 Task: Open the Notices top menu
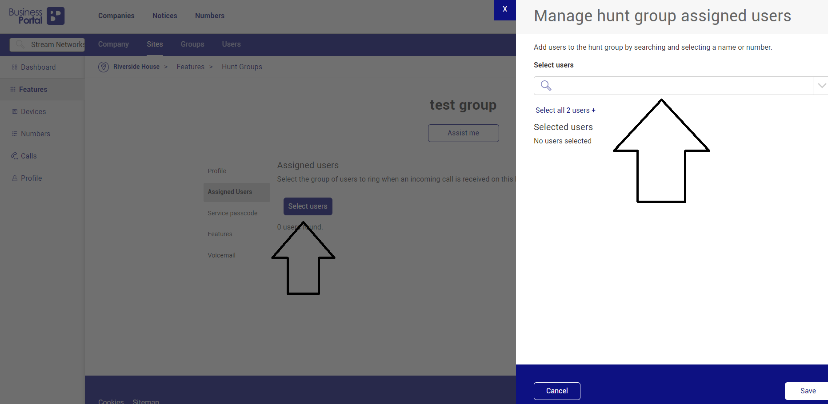pyautogui.click(x=165, y=16)
